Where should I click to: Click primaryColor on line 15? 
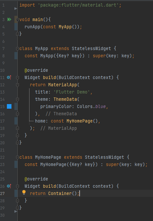(x=56, y=107)
